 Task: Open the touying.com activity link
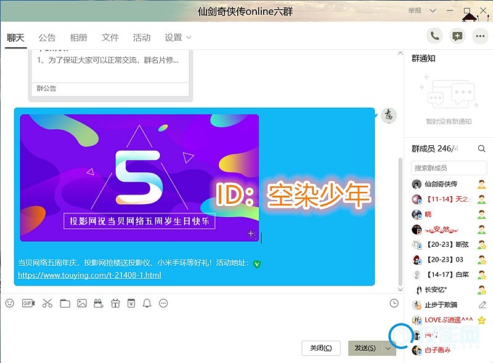89,275
